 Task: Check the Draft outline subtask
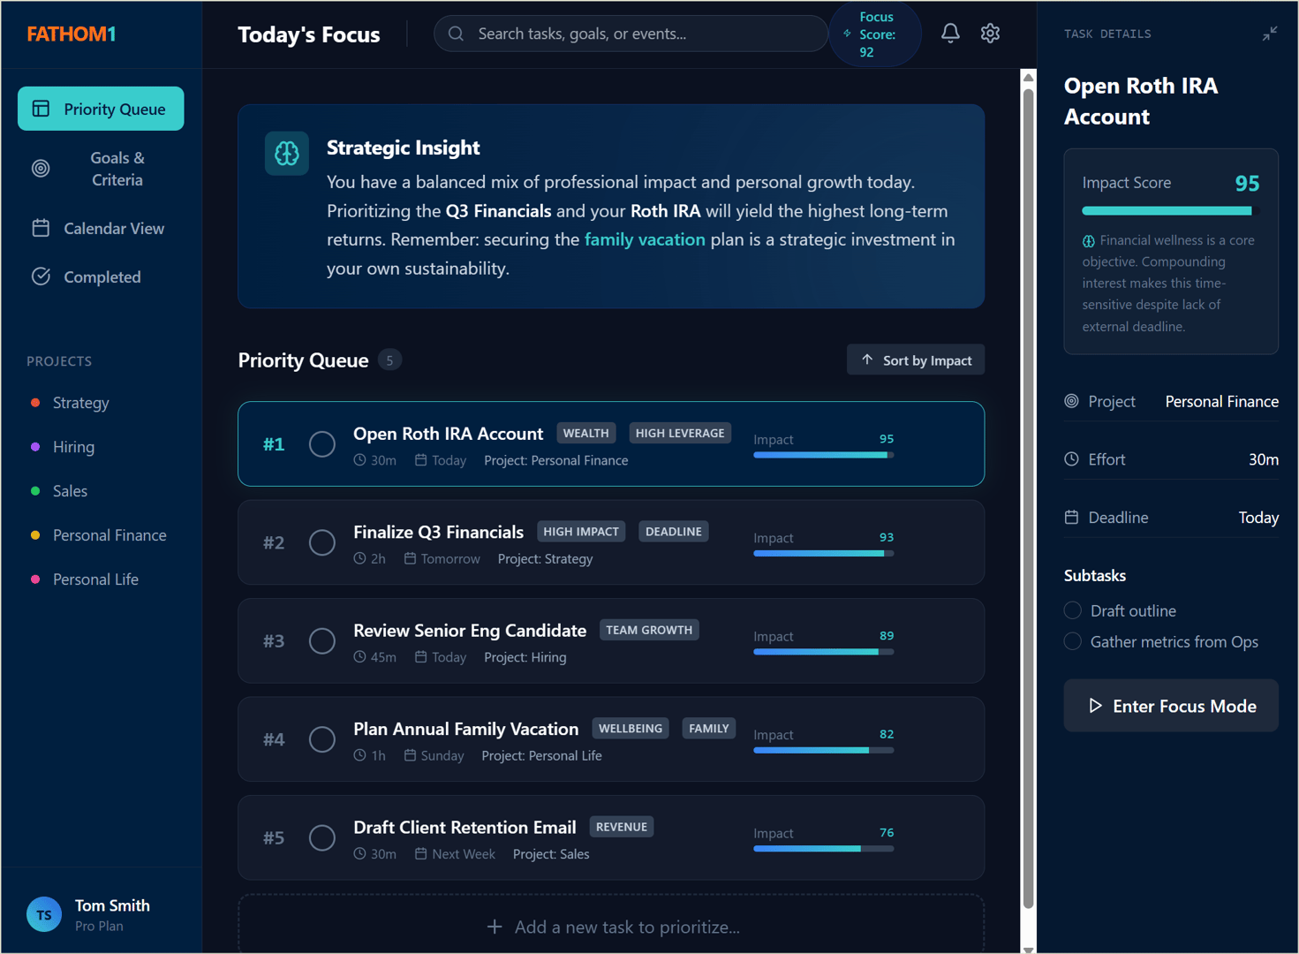[x=1072, y=609]
